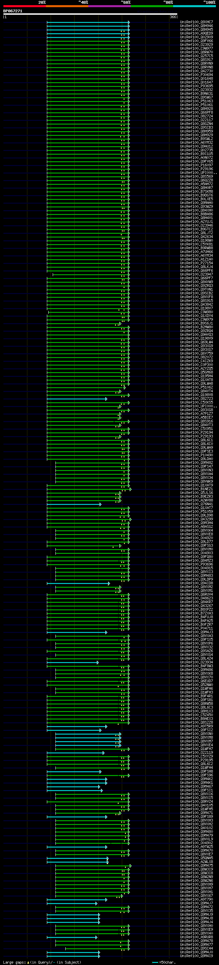The height and width of the screenshot is (965, 219).
Task: Click hit label UniRef100_Q8S916
Action: (x=196, y=421)
